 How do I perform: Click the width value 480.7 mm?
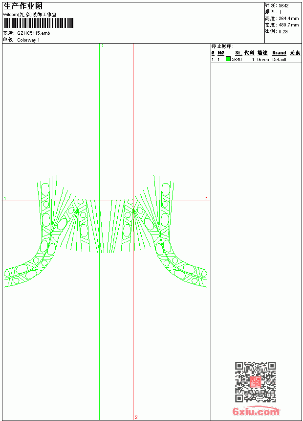click(x=288, y=25)
